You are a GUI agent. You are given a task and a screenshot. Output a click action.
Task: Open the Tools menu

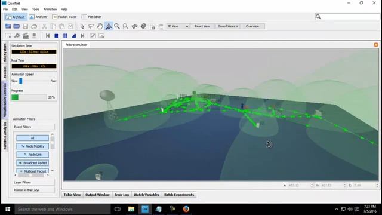36,10
